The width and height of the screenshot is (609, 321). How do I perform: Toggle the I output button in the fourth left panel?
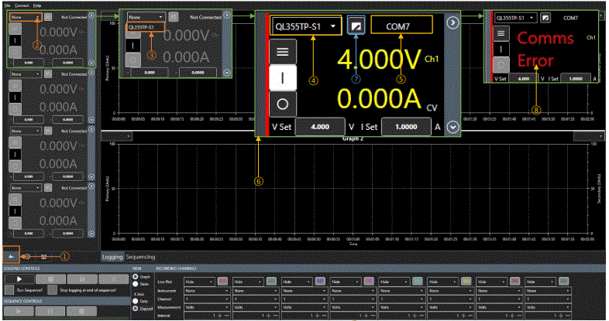15,211
